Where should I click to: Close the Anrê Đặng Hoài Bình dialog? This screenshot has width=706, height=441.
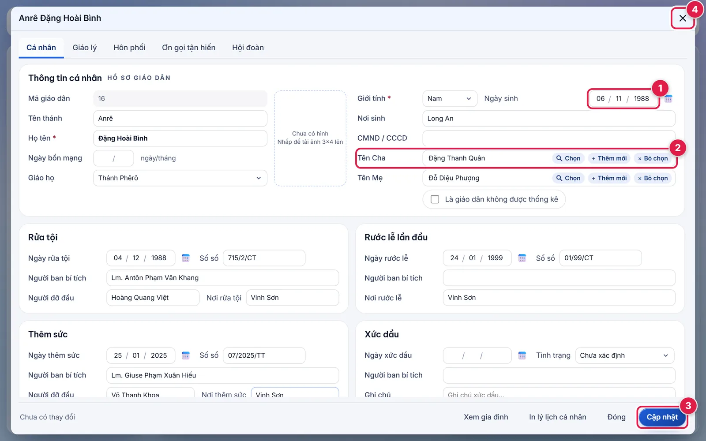point(683,18)
